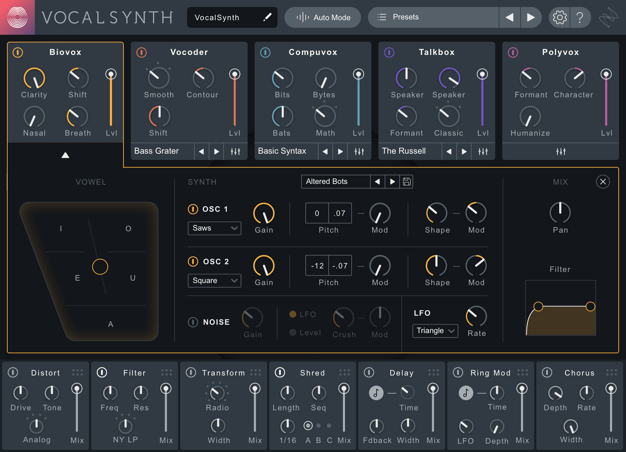Advance to next Talkbox preset after The Russell
This screenshot has width=626, height=452.
[464, 151]
